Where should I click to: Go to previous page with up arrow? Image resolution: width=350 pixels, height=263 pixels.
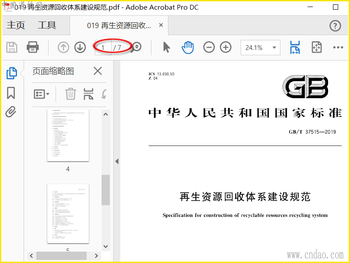tap(63, 47)
